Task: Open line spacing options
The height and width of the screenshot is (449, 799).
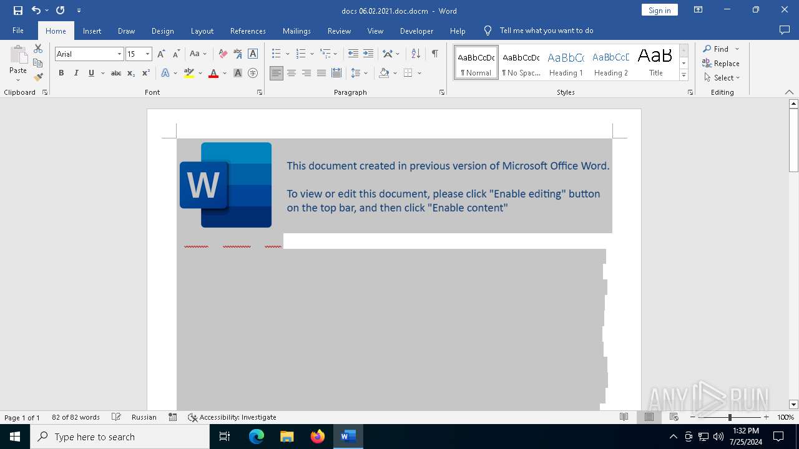Action: [359, 74]
